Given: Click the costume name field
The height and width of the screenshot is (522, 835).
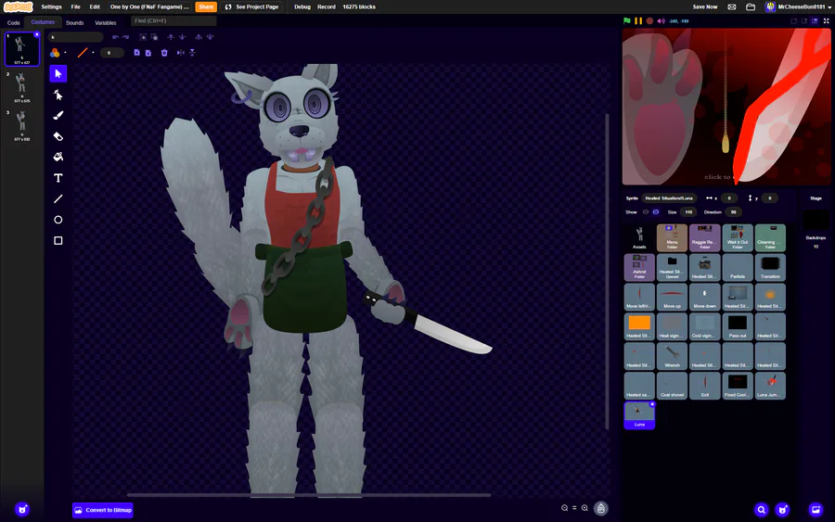Looking at the screenshot, I should click(76, 37).
